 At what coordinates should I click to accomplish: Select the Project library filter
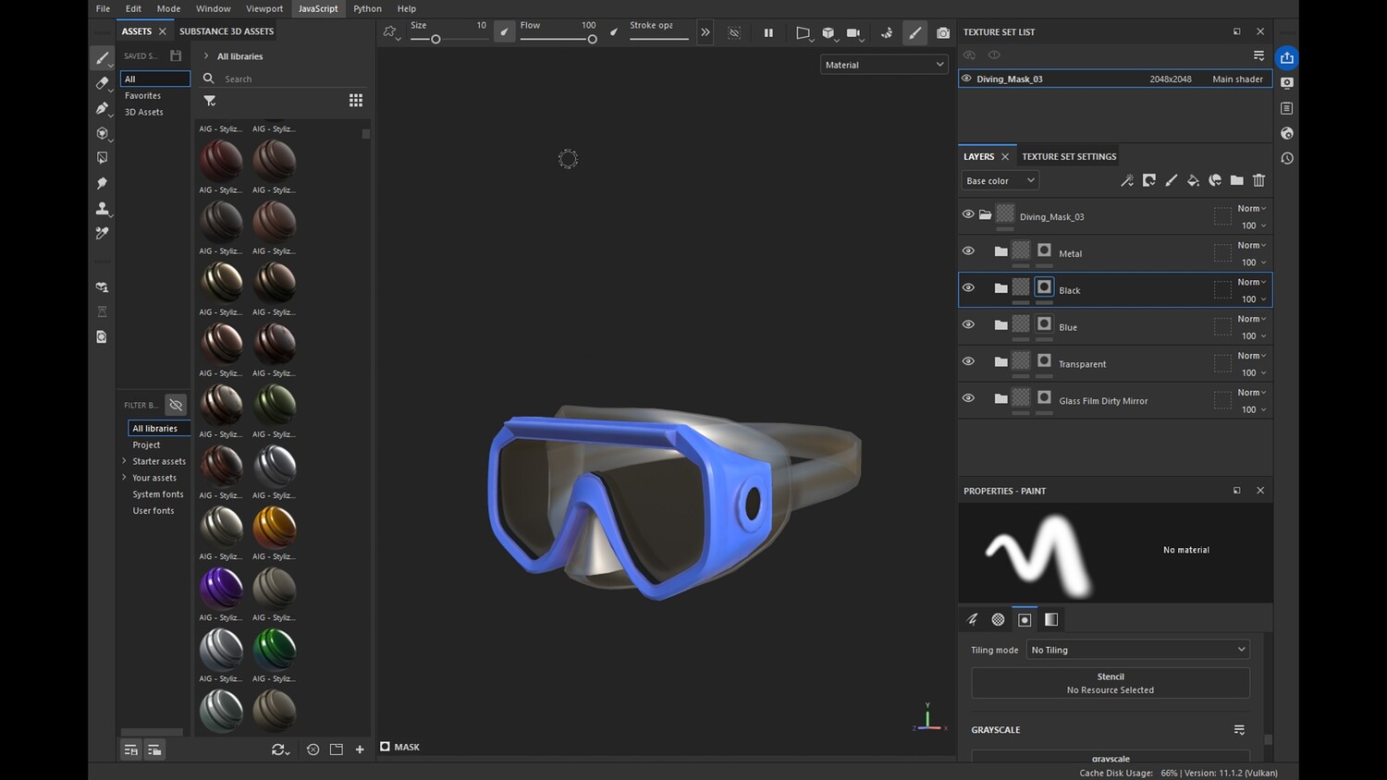(146, 445)
